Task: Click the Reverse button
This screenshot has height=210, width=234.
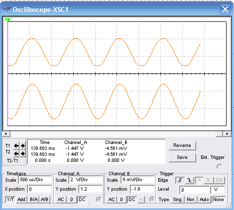Action: (182, 145)
